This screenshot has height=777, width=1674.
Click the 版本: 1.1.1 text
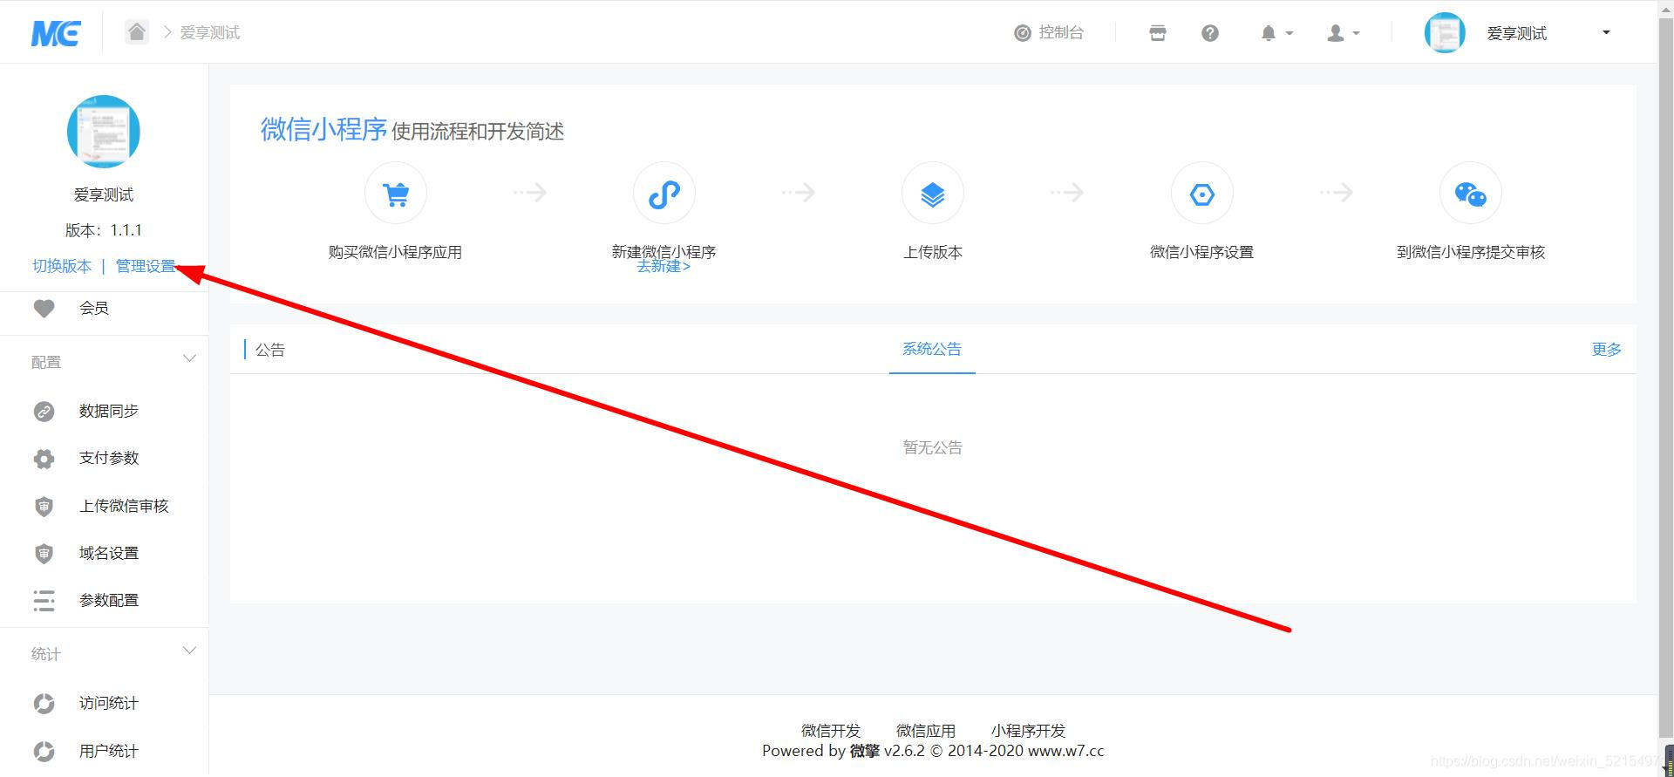coord(104,230)
